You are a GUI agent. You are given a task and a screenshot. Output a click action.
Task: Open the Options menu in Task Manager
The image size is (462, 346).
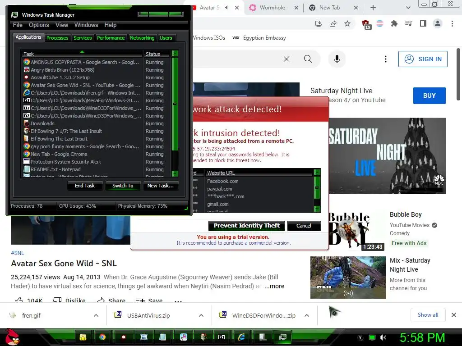(39, 25)
